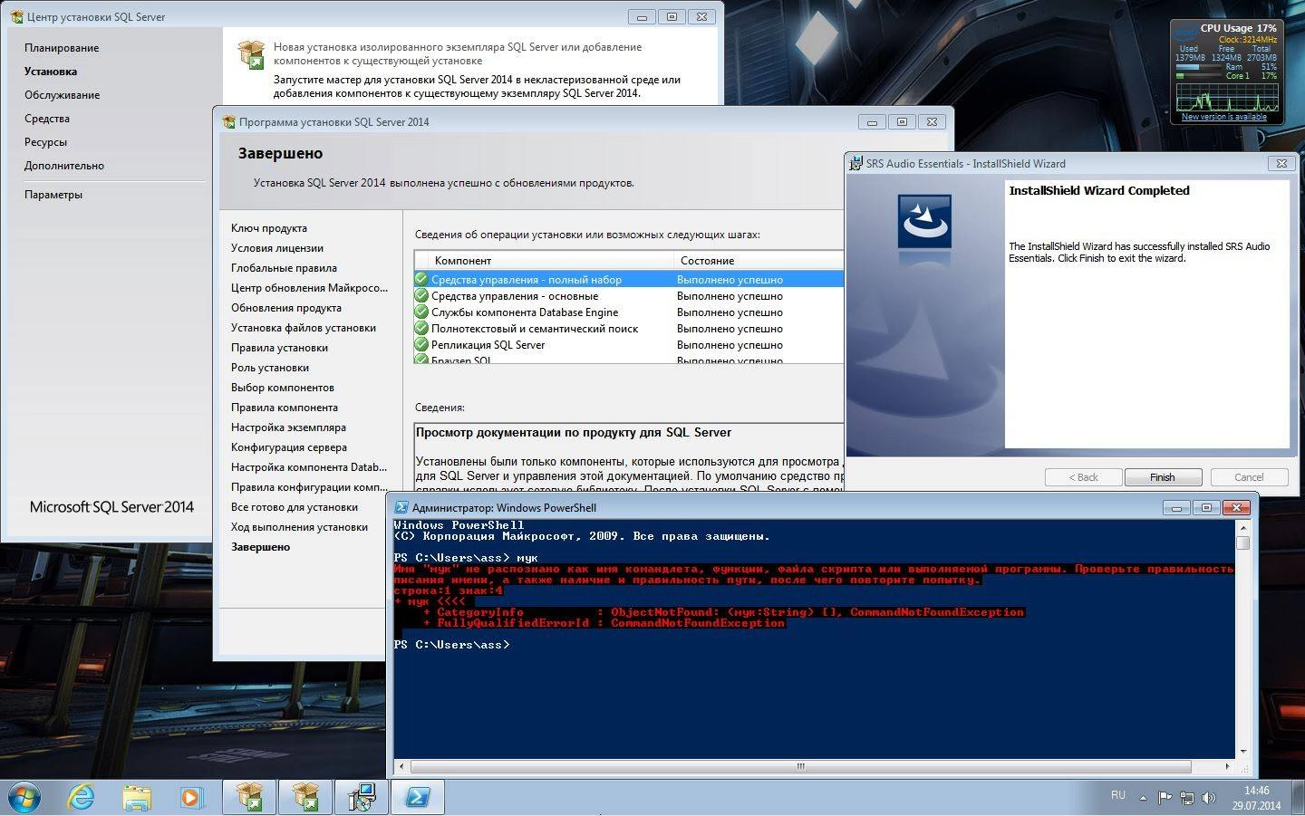Click New version is available link in CPU gadget

(1224, 117)
